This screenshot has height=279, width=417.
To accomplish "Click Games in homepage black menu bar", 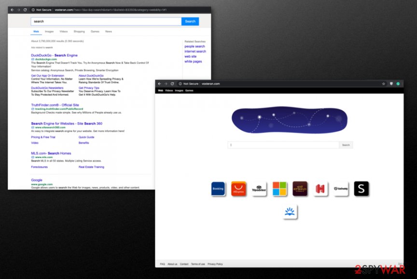I will click(x=189, y=91).
